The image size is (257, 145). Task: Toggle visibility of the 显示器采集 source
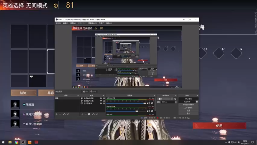(x=101, y=103)
